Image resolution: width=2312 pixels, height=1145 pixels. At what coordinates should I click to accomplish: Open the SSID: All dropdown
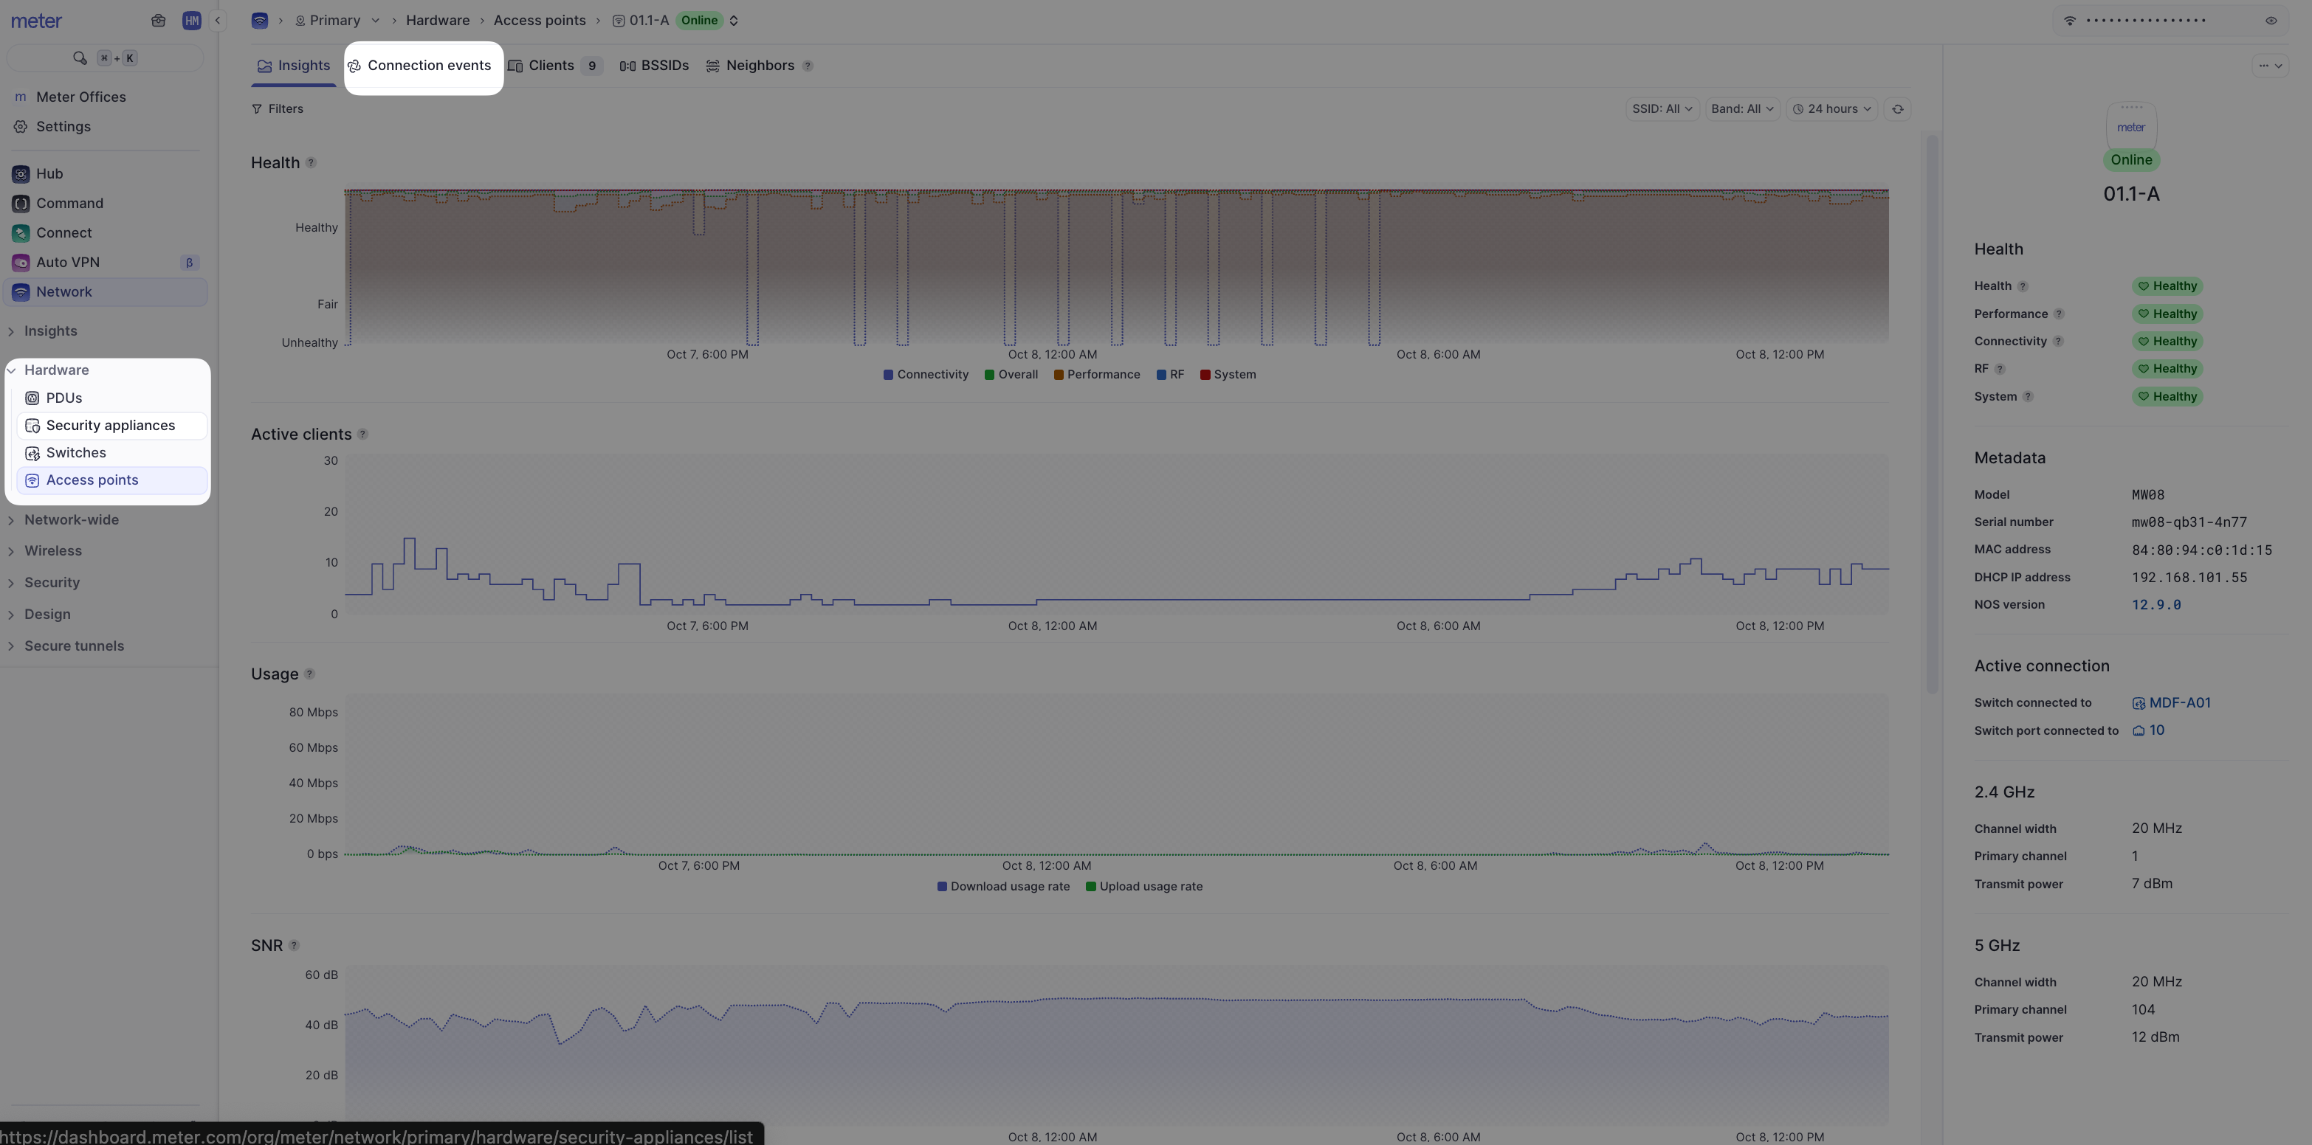pyautogui.click(x=1662, y=109)
